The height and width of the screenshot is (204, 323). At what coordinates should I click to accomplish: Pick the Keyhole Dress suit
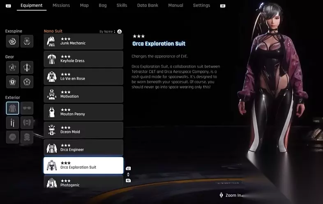(x=83, y=59)
